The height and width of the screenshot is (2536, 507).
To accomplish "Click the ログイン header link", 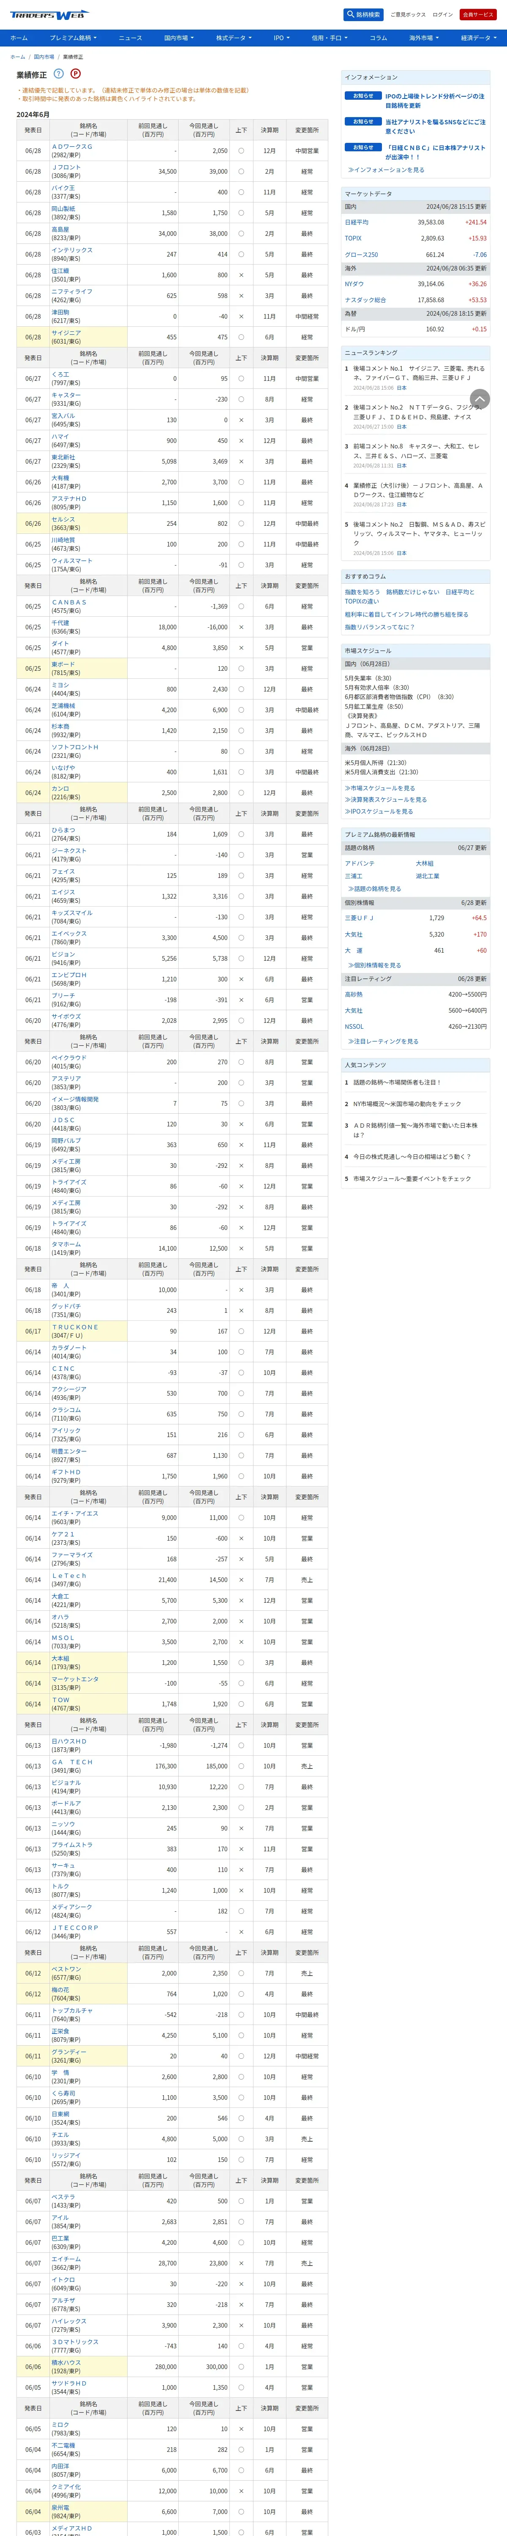I will pos(443,15).
